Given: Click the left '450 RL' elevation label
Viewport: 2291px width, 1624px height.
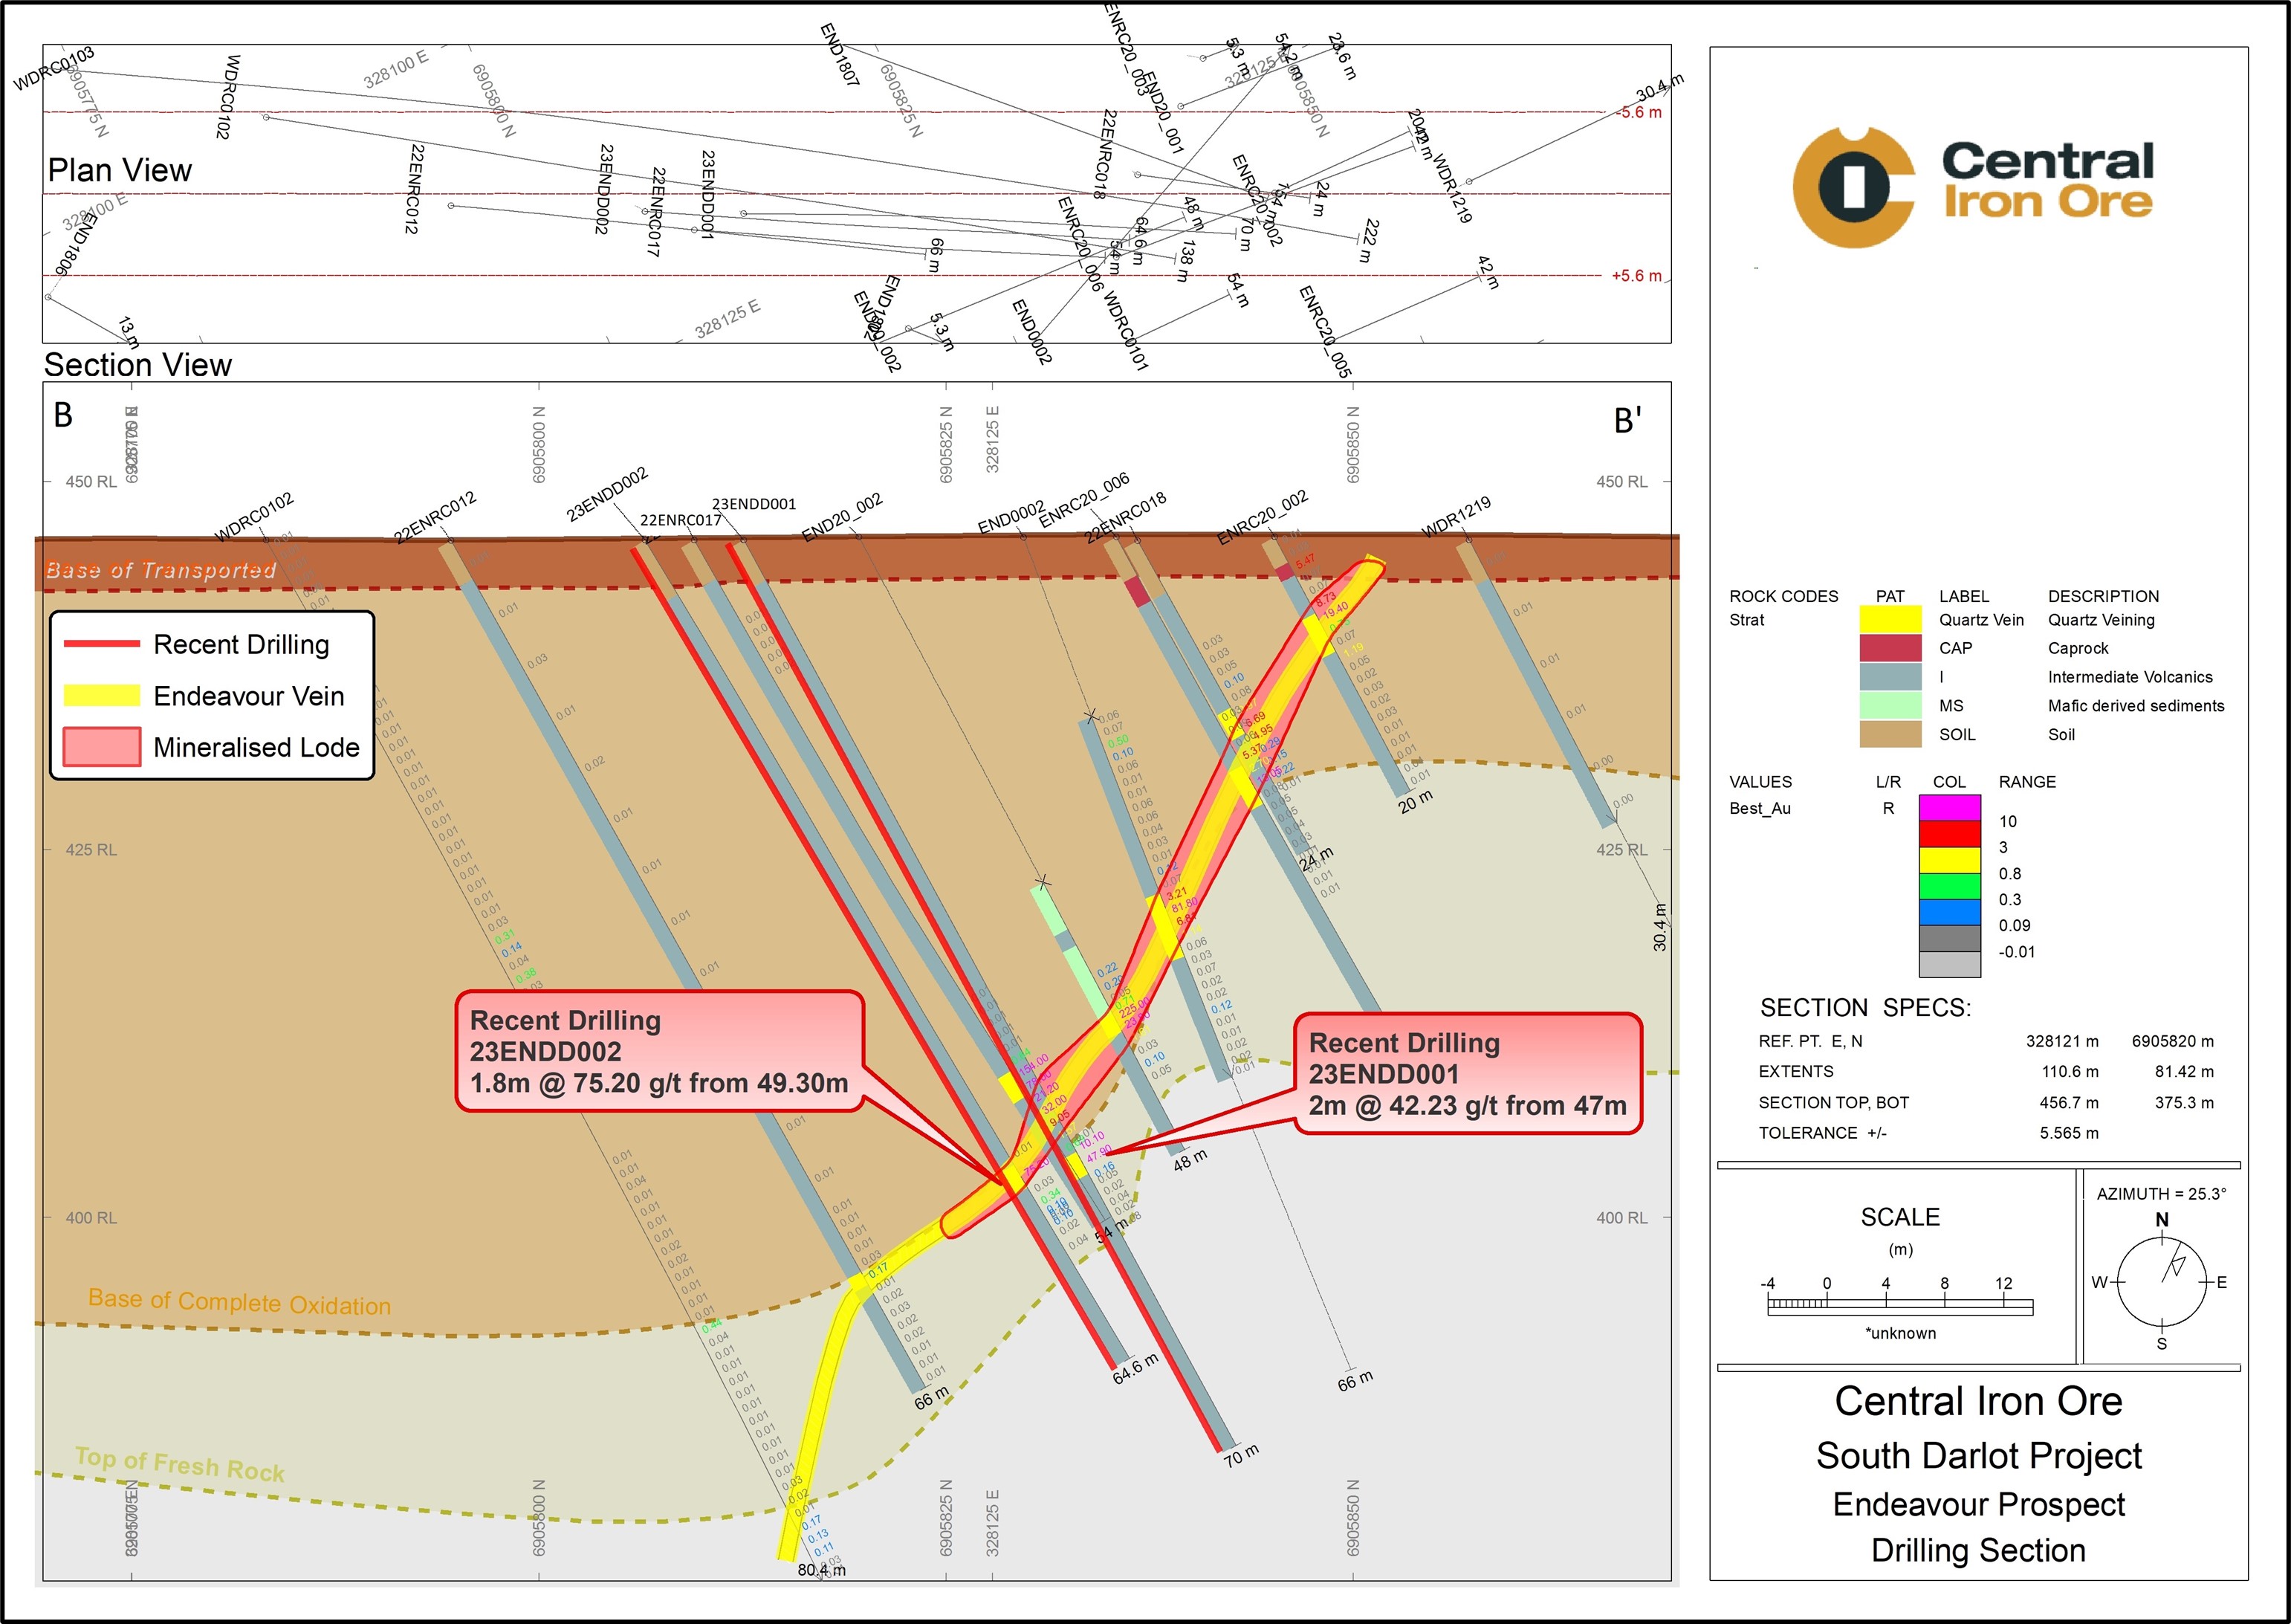Looking at the screenshot, I should point(91,482).
